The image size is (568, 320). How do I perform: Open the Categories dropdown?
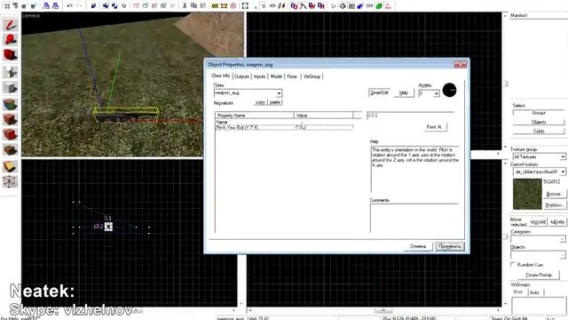click(538, 239)
